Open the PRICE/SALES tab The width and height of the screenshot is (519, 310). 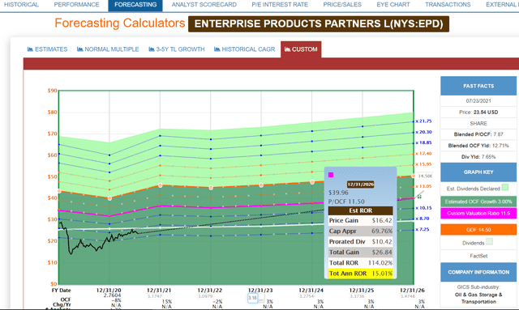point(342,5)
